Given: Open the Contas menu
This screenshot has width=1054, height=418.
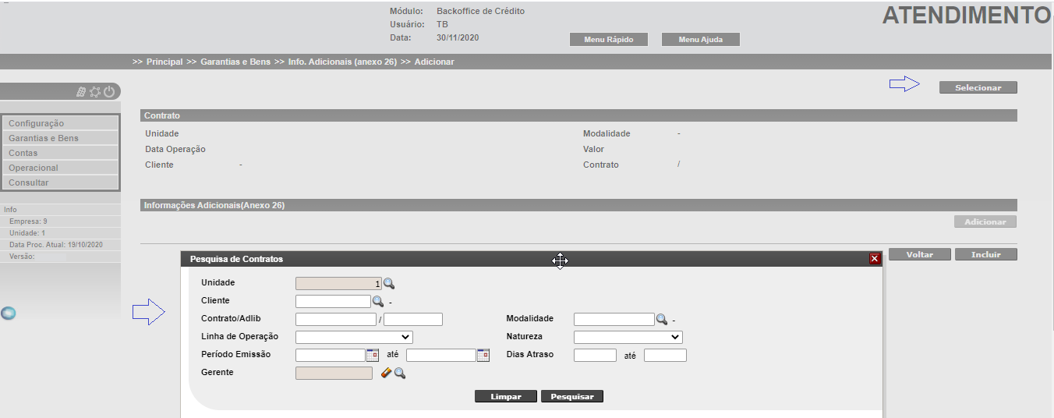Looking at the screenshot, I should pyautogui.click(x=61, y=153).
